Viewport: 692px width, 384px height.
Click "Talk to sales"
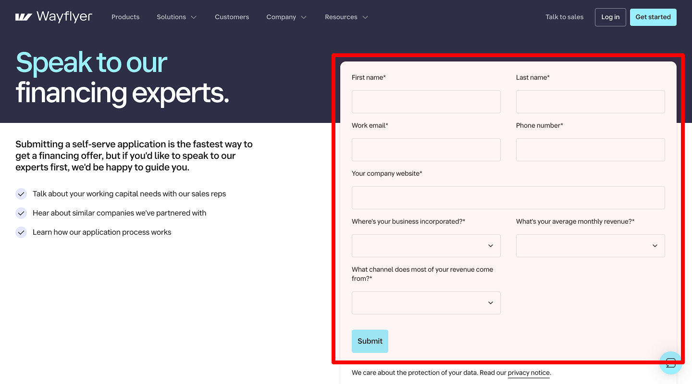point(564,17)
